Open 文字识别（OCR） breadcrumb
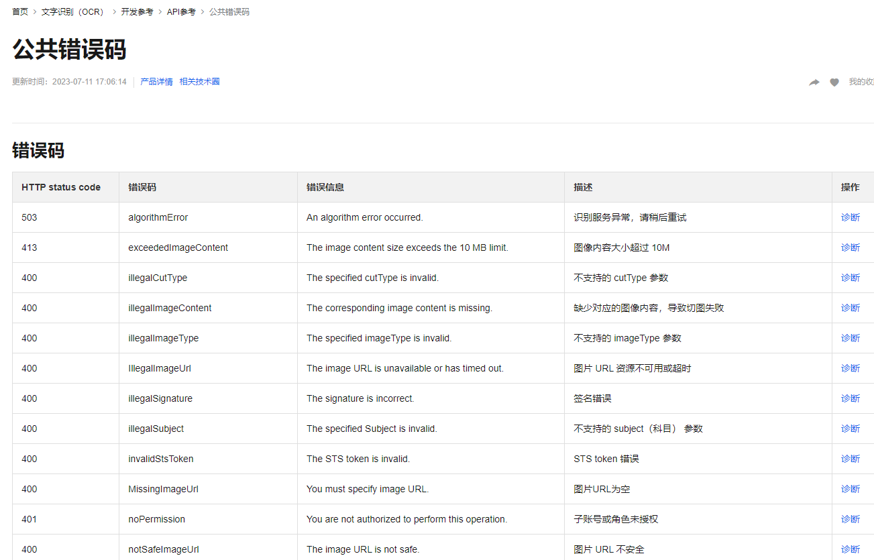The height and width of the screenshot is (560, 874). click(x=74, y=12)
